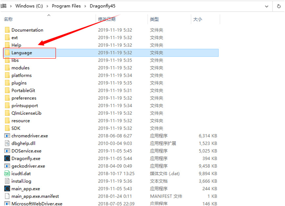Click the Help folder icon

[x=7, y=45]
